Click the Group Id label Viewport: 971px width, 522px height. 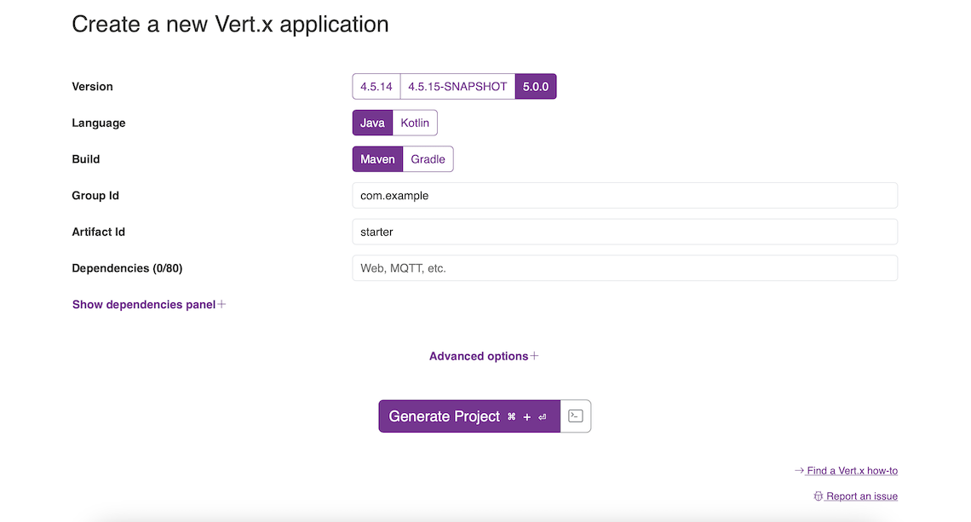click(95, 196)
